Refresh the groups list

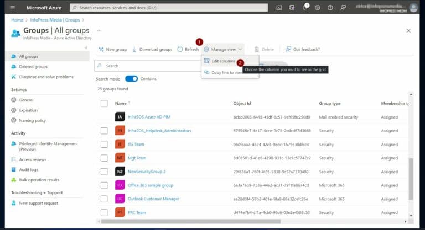(x=188, y=50)
